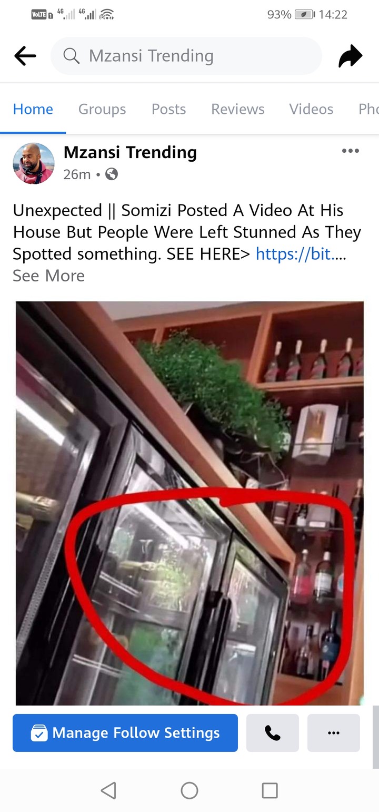Tap the Mzansi Trending profile picture

click(x=34, y=163)
